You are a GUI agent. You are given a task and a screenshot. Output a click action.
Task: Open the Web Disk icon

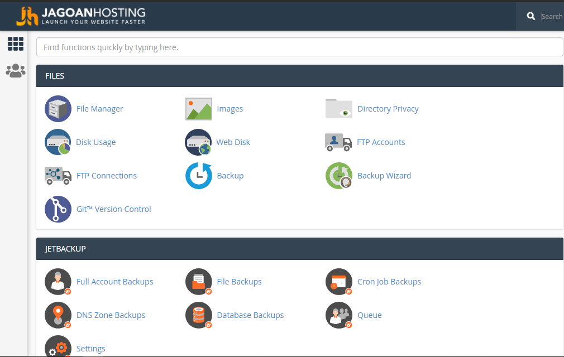[x=198, y=142]
